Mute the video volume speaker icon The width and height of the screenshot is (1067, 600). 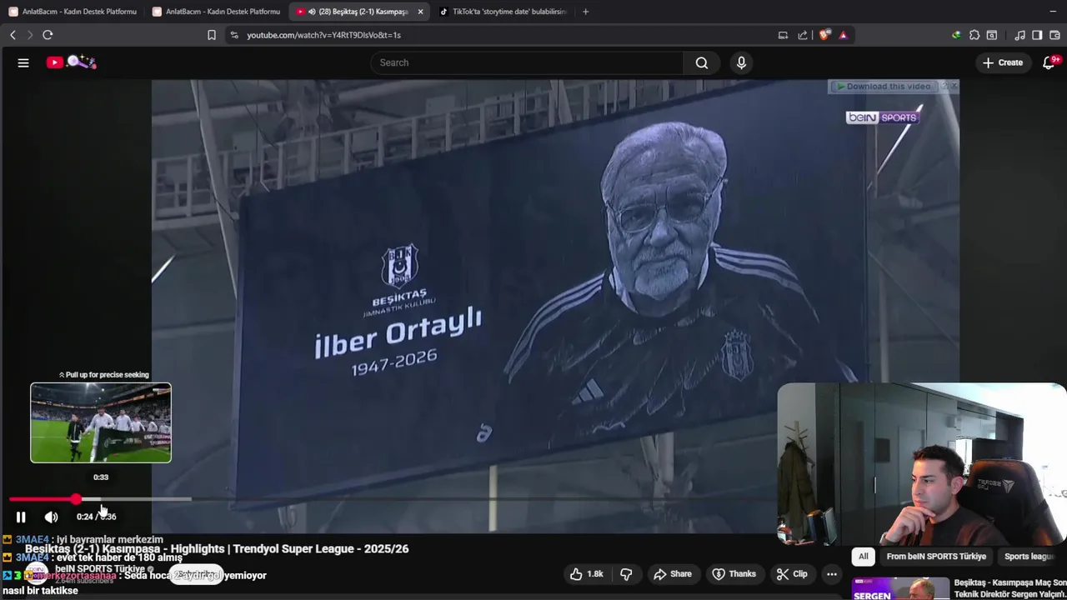pyautogui.click(x=51, y=517)
